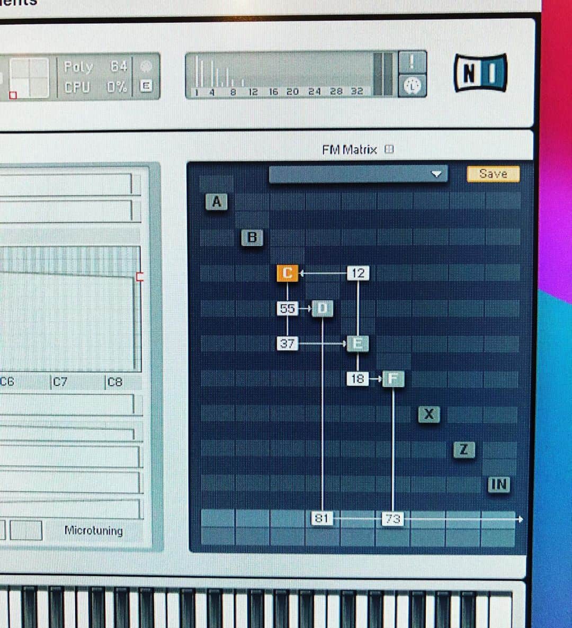Viewport: 572px width, 628px height.
Task: Select the IN operator in matrix
Action: click(x=499, y=485)
